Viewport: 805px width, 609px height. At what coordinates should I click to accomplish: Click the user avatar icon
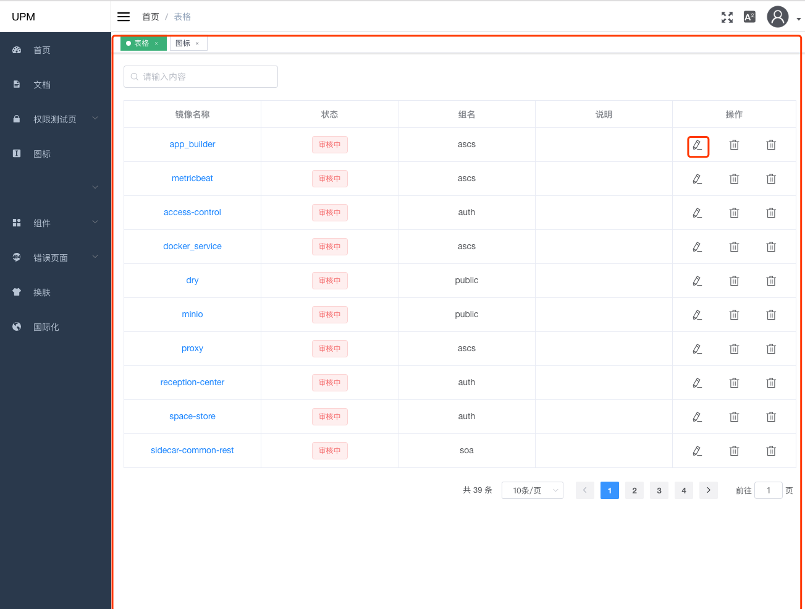click(778, 17)
